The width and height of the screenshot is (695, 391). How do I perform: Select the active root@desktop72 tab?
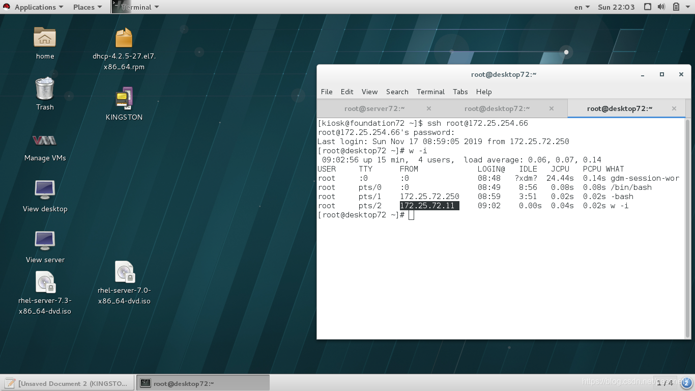(x=620, y=108)
